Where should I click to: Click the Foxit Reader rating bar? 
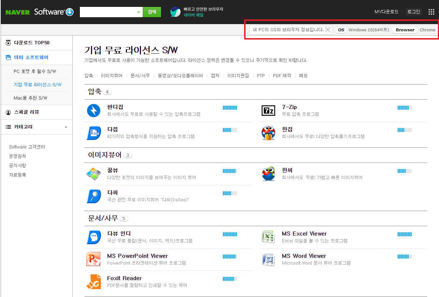point(230,279)
